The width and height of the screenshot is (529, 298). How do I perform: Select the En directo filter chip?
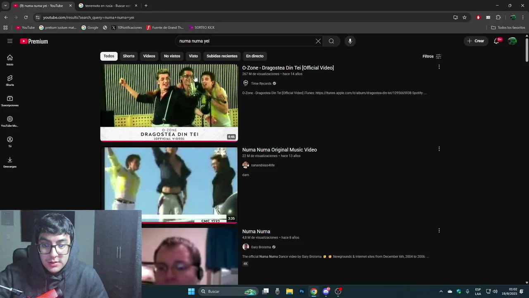coord(255,56)
